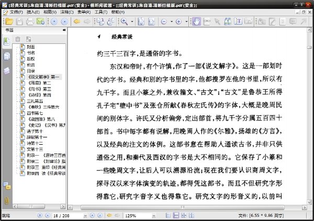Viewport: 314px width, 221px height.
Task: Click the email document icon
Action: (40, 21)
